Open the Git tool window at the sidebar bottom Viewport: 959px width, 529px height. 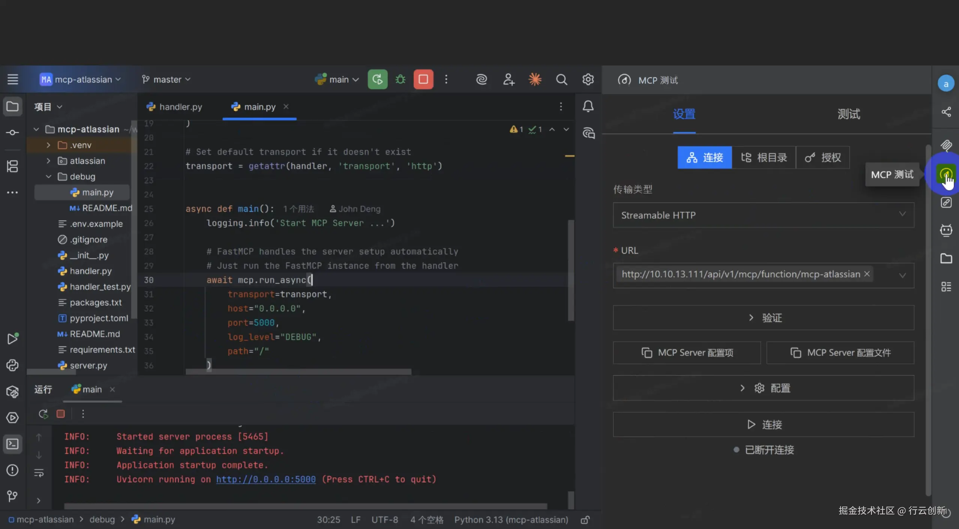[x=12, y=496]
